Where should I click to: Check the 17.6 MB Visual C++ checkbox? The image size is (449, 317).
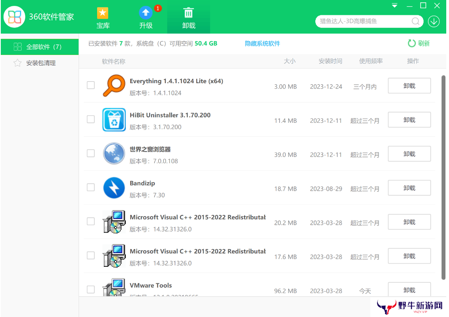pos(91,255)
